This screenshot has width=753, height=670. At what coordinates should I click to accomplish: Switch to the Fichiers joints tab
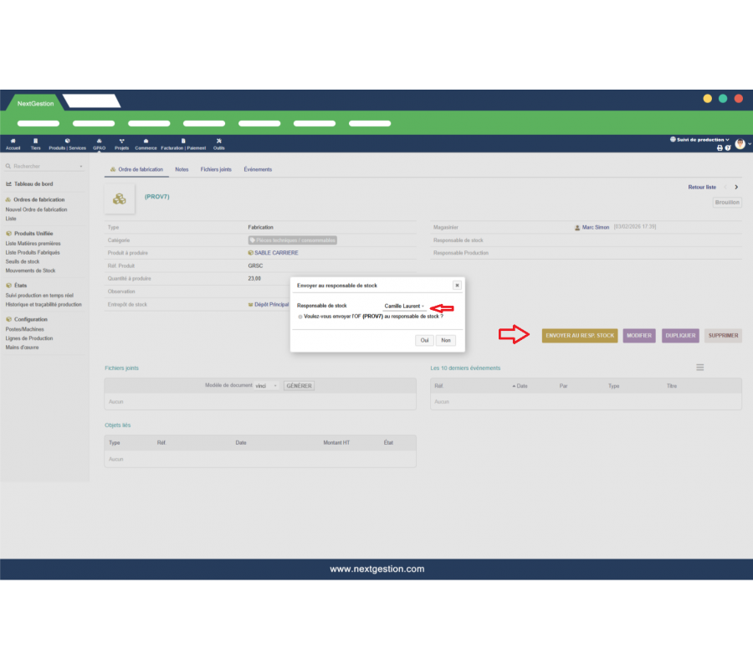coord(216,169)
